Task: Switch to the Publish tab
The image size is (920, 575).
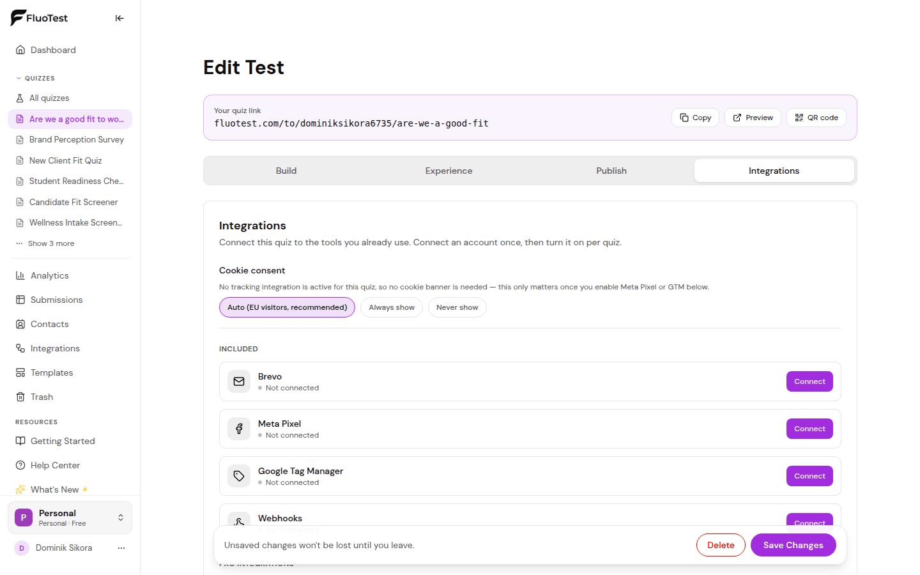Action: click(x=611, y=171)
